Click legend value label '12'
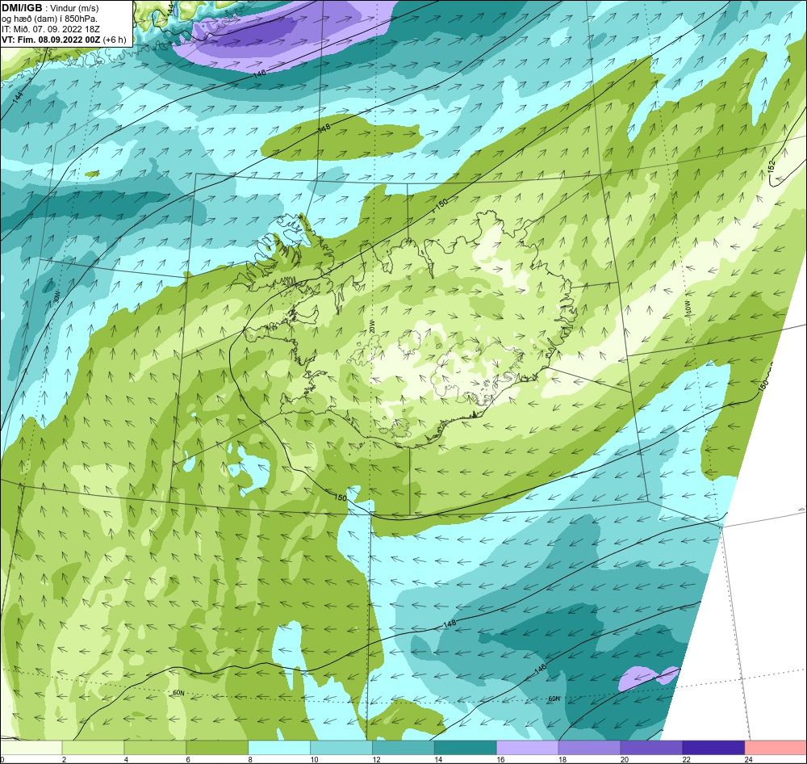The height and width of the screenshot is (764, 807). coord(376,759)
